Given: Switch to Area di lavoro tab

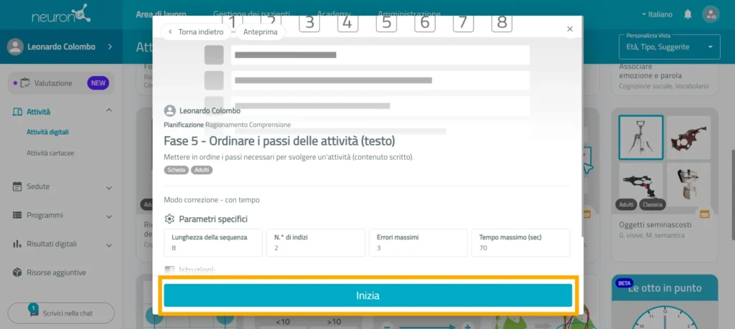Looking at the screenshot, I should 161,14.
